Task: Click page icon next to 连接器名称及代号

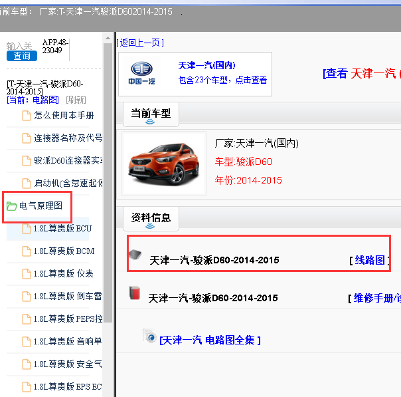Action: click(x=27, y=138)
